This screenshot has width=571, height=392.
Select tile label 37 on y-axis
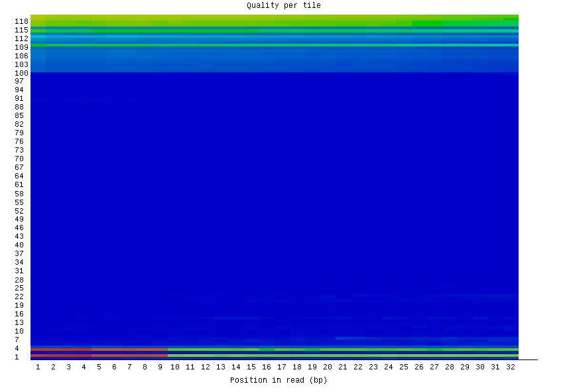pyautogui.click(x=19, y=253)
